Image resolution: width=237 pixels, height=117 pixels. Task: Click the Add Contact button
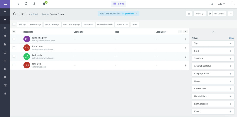tap(219, 14)
